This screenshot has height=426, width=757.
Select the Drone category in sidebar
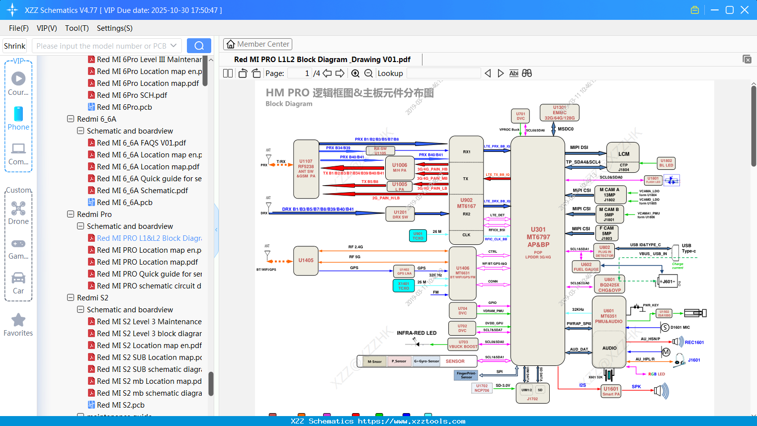click(x=18, y=213)
